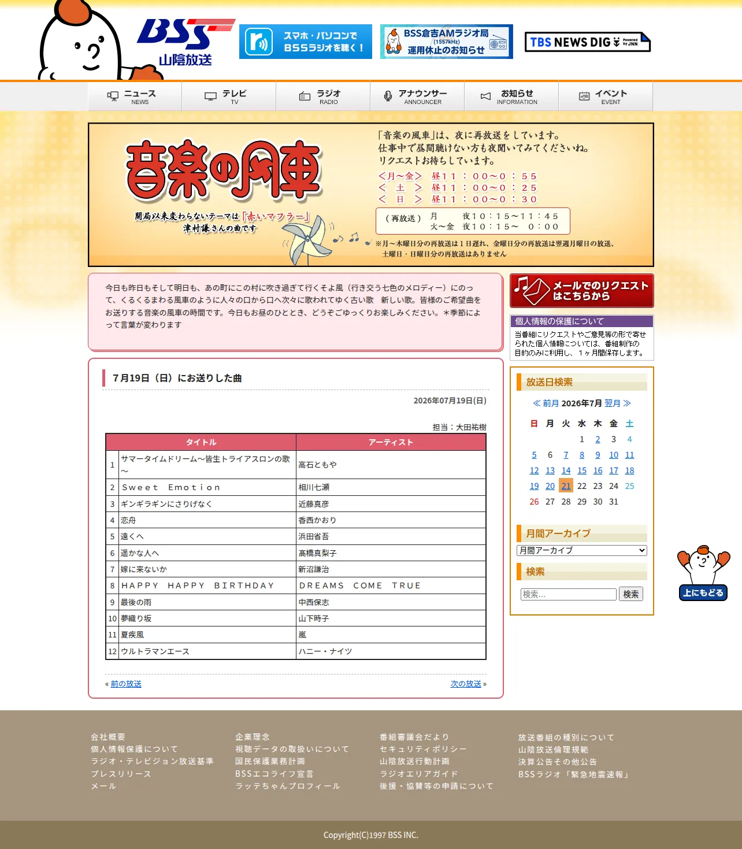Open the BSS倉吉AMラジオ局 notice banner
The image size is (742, 849).
pos(447,42)
